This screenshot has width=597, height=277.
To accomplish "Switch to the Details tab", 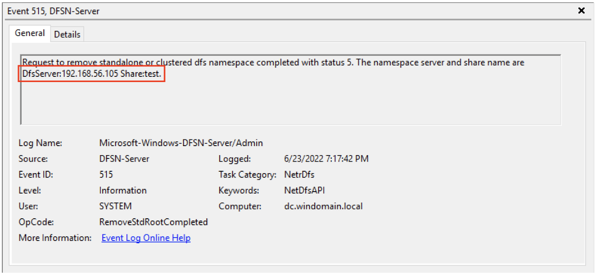I will tap(67, 34).
